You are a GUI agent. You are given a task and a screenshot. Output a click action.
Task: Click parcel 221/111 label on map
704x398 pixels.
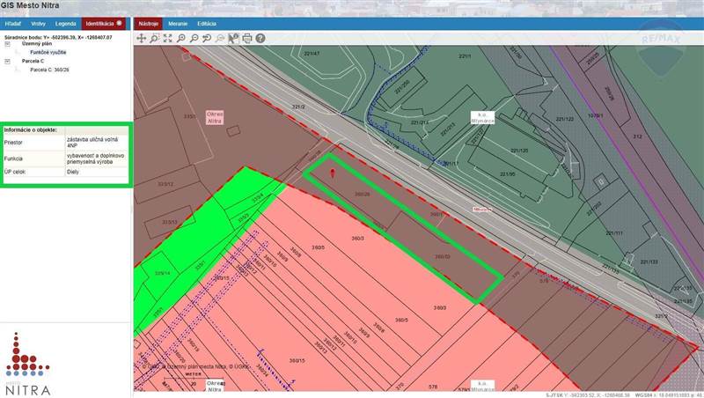click(614, 233)
